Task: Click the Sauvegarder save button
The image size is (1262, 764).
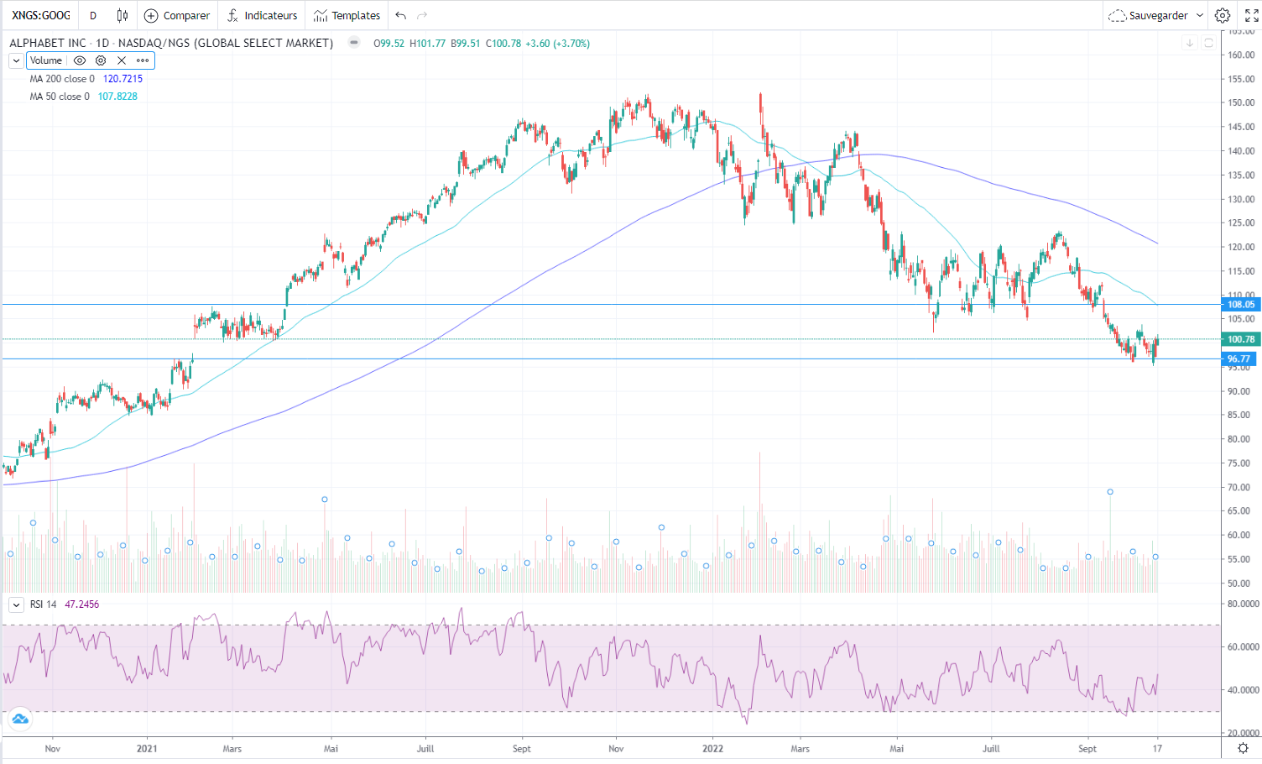Action: pyautogui.click(x=1149, y=15)
